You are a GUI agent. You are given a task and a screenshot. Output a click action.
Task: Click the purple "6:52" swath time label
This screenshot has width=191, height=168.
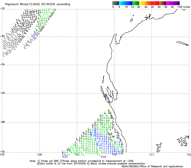[65, 157]
